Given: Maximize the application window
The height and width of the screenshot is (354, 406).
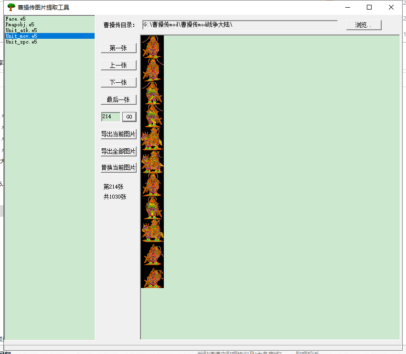Looking at the screenshot, I should click(x=369, y=7).
